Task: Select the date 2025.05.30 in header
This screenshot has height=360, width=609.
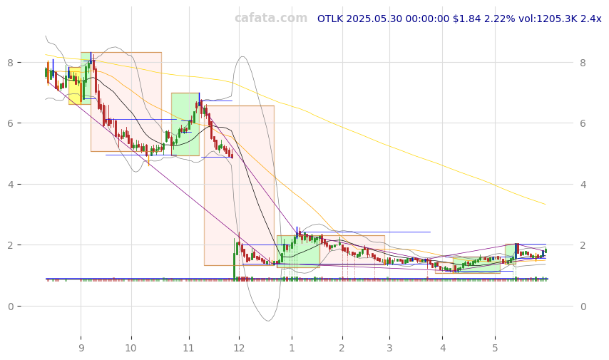Action: click(x=374, y=19)
